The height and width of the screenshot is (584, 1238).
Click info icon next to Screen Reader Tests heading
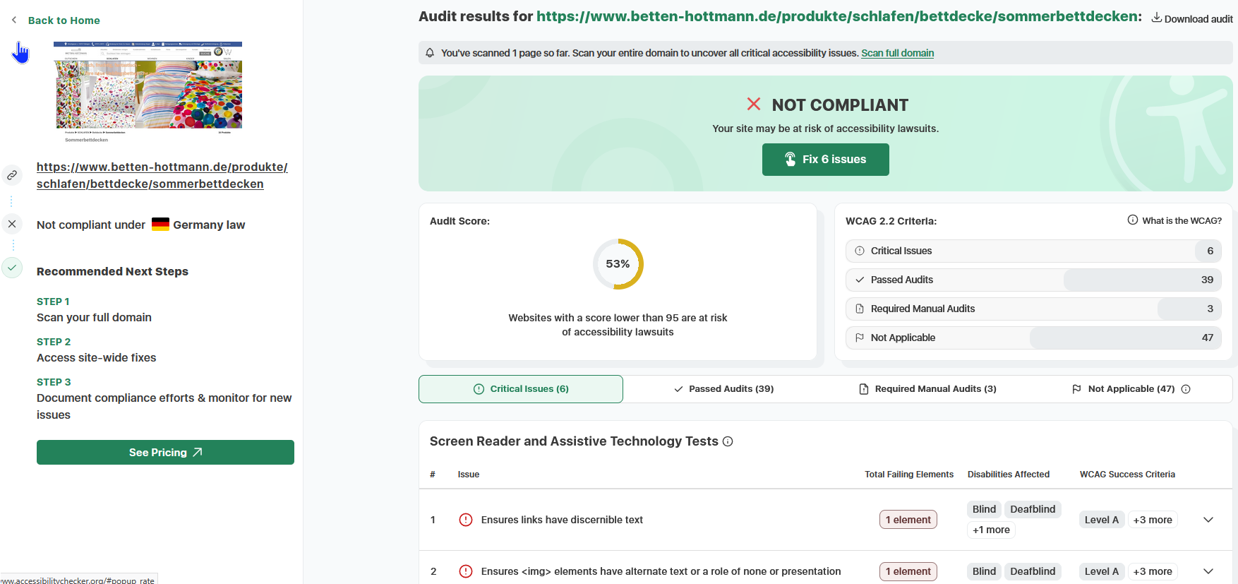coord(728,441)
